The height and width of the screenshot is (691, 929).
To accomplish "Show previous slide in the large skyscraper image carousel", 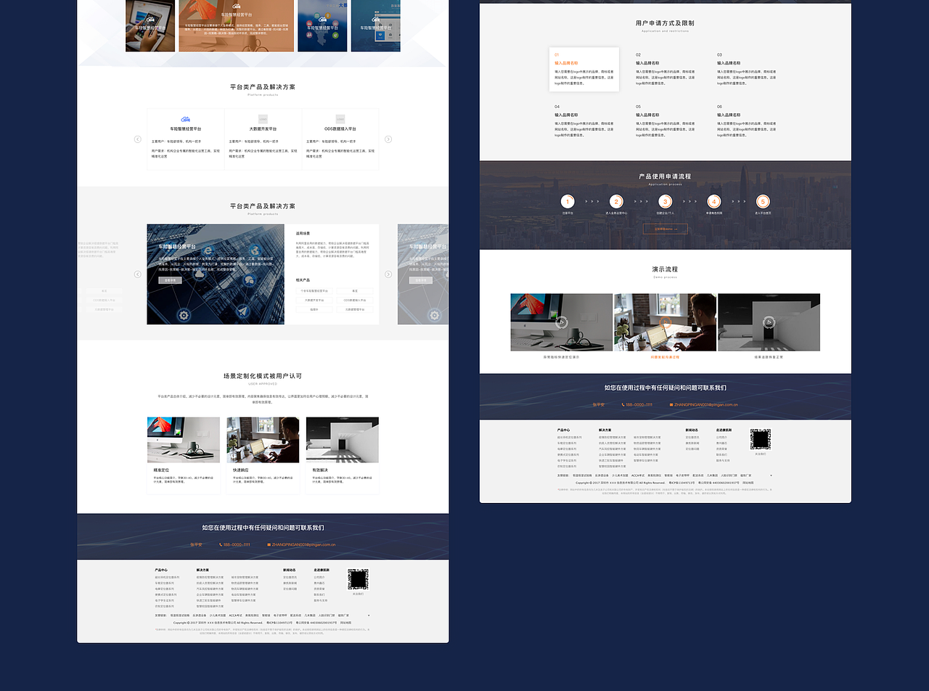I will click(138, 274).
